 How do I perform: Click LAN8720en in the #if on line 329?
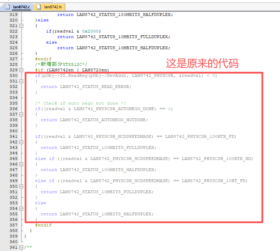(x=94, y=70)
